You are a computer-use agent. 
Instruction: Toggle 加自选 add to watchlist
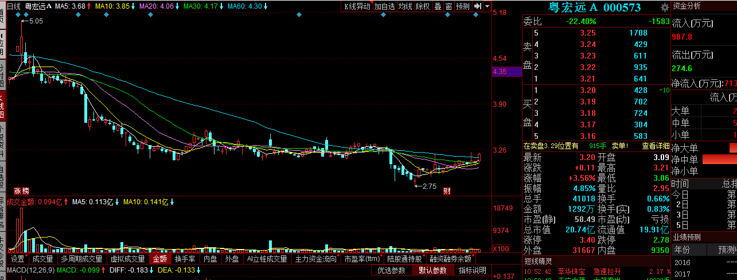coord(384,6)
